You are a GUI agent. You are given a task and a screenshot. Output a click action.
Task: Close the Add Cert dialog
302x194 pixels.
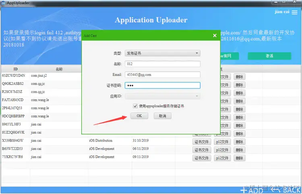[215, 35]
